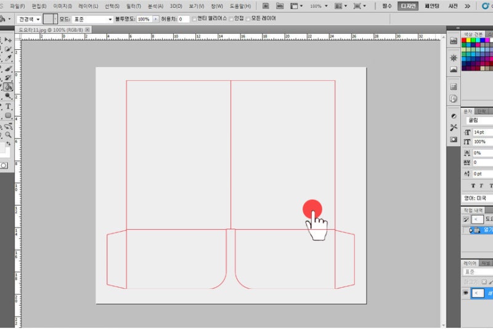Select the Eyedropper tool
Image resolution: width=493 pixels, height=329 pixels.
tap(8, 58)
